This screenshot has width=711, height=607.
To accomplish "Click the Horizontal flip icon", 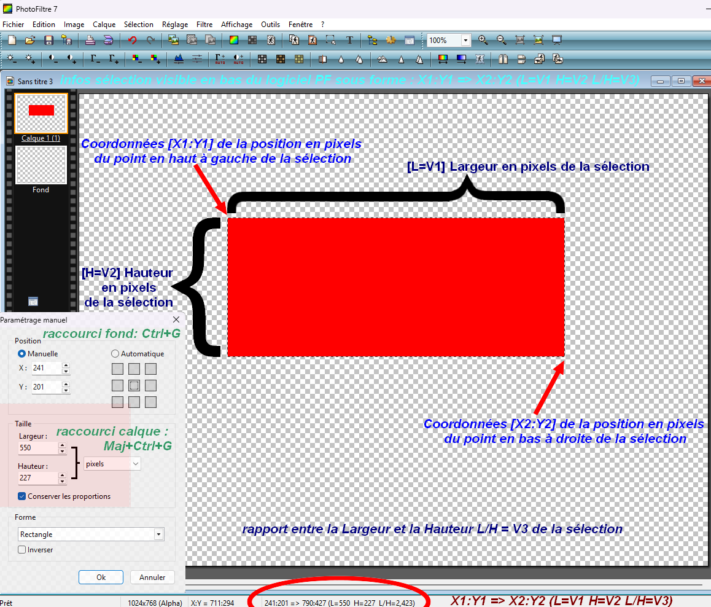I will point(503,59).
